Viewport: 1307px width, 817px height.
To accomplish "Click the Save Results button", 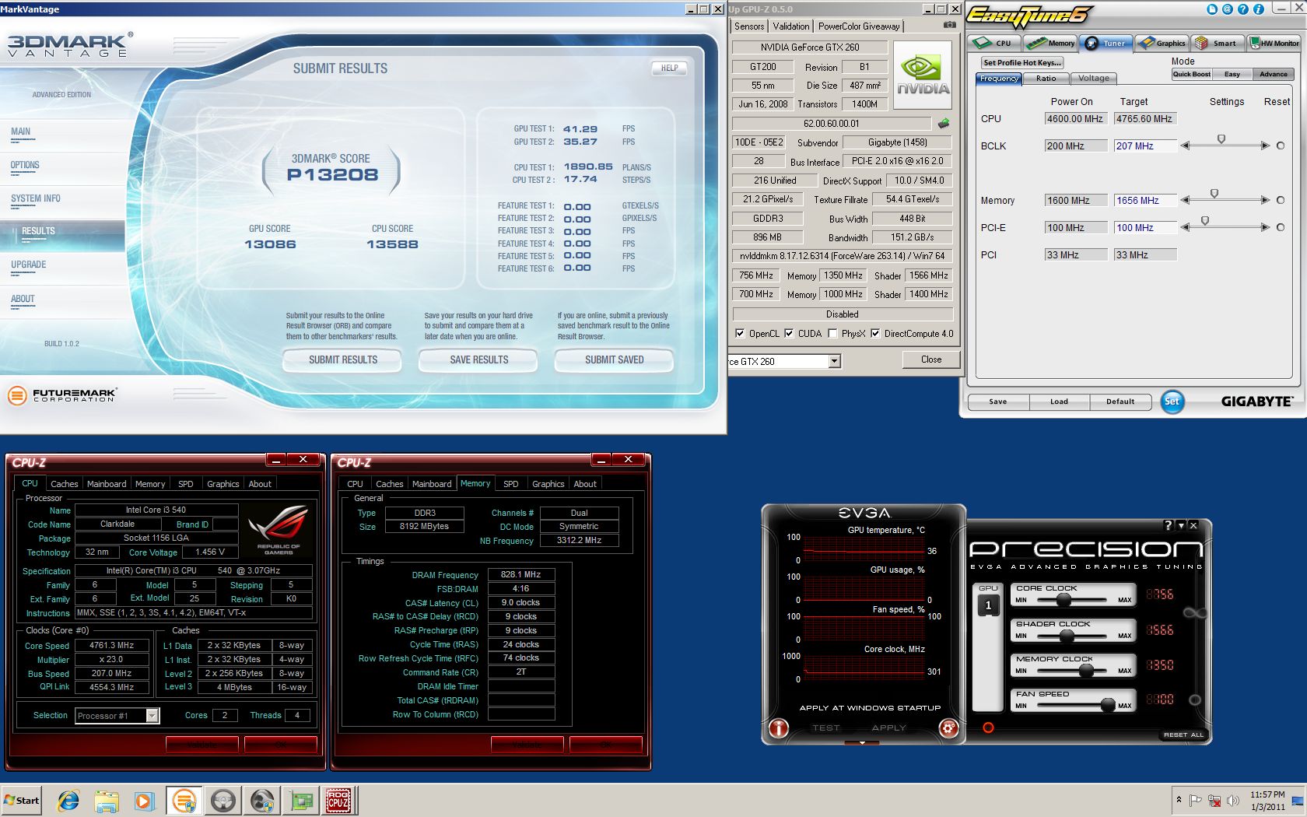I will 478,359.
